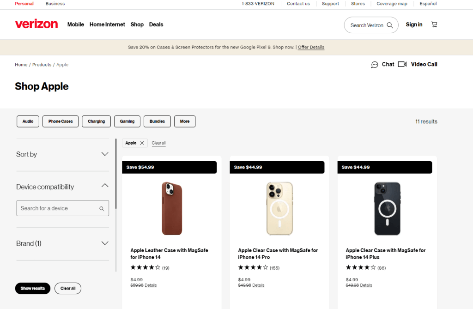Click the Search for a device field
The image size is (473, 309).
click(x=58, y=208)
